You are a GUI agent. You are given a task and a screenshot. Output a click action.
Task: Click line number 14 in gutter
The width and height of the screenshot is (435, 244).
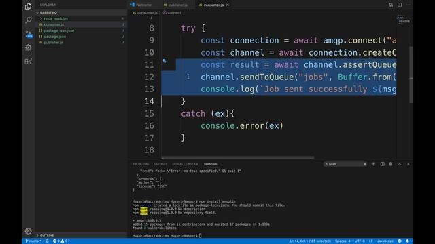click(149, 101)
